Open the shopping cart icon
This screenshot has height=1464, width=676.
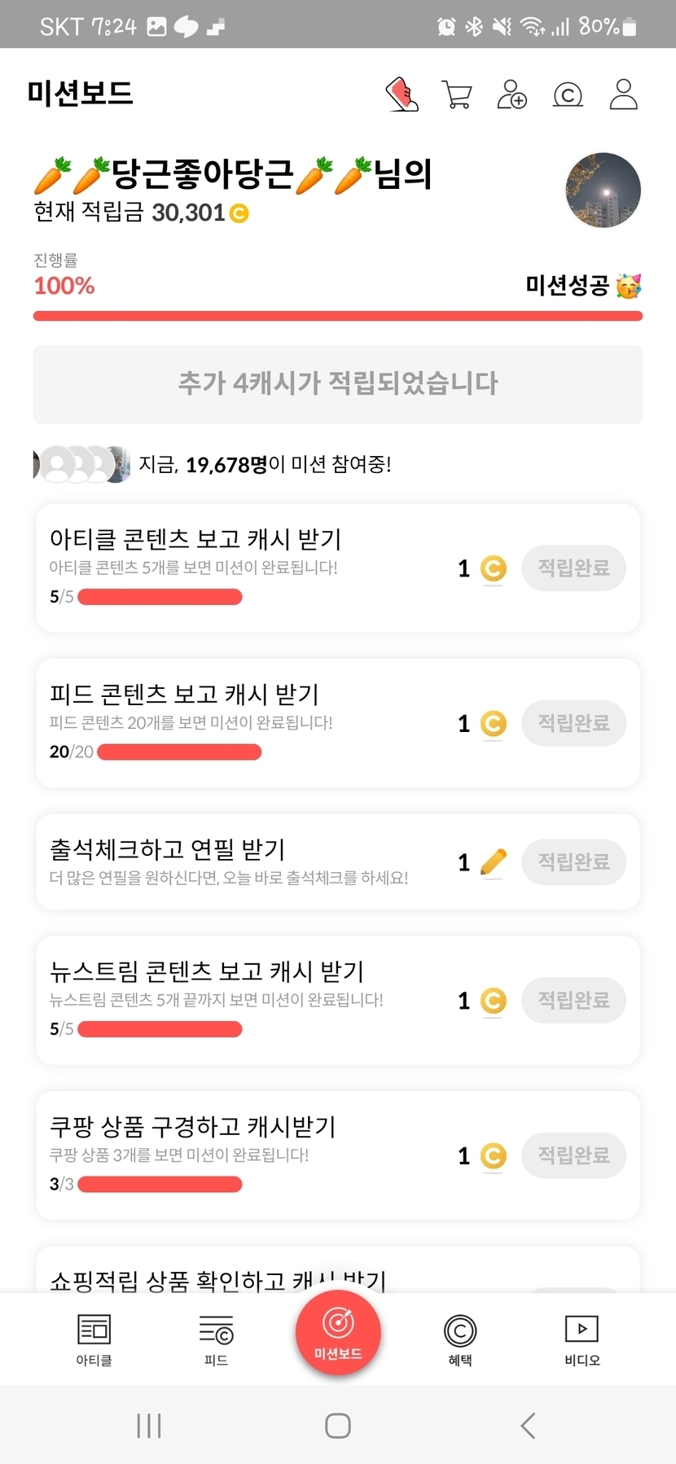coord(456,94)
